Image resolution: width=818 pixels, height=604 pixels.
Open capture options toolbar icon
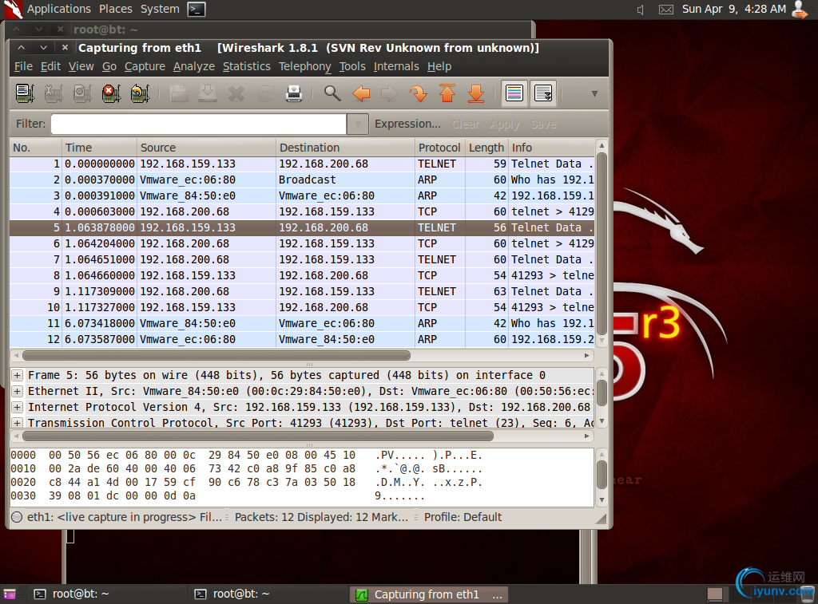[x=54, y=94]
